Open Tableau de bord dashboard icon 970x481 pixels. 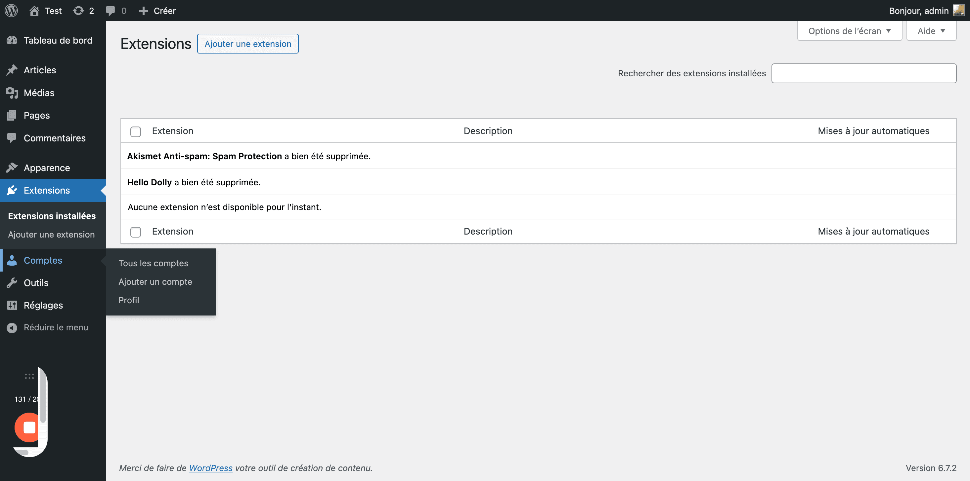click(12, 40)
